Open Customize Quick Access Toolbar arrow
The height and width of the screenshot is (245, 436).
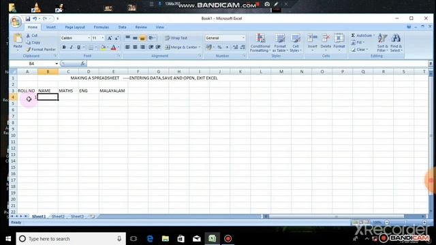tap(57, 18)
